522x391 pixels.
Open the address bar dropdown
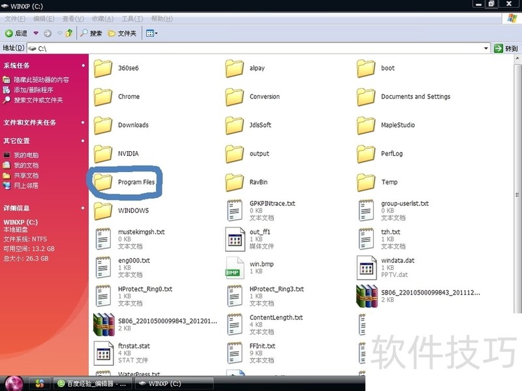tap(485, 48)
